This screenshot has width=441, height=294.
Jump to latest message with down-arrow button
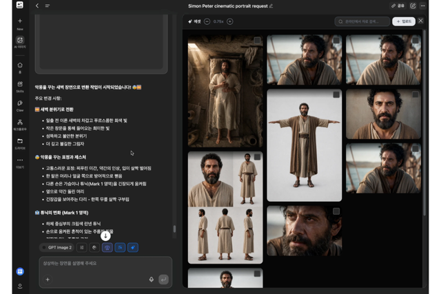[105, 235]
